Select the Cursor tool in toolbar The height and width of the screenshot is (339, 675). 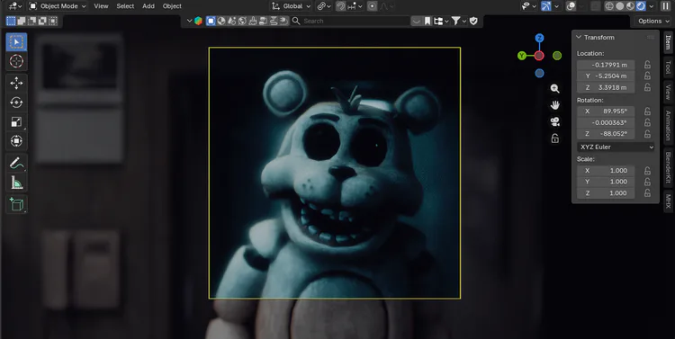coord(16,61)
